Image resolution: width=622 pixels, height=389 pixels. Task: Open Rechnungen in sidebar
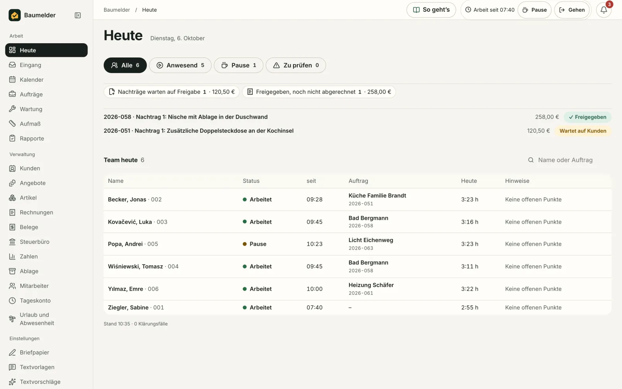click(x=46, y=212)
